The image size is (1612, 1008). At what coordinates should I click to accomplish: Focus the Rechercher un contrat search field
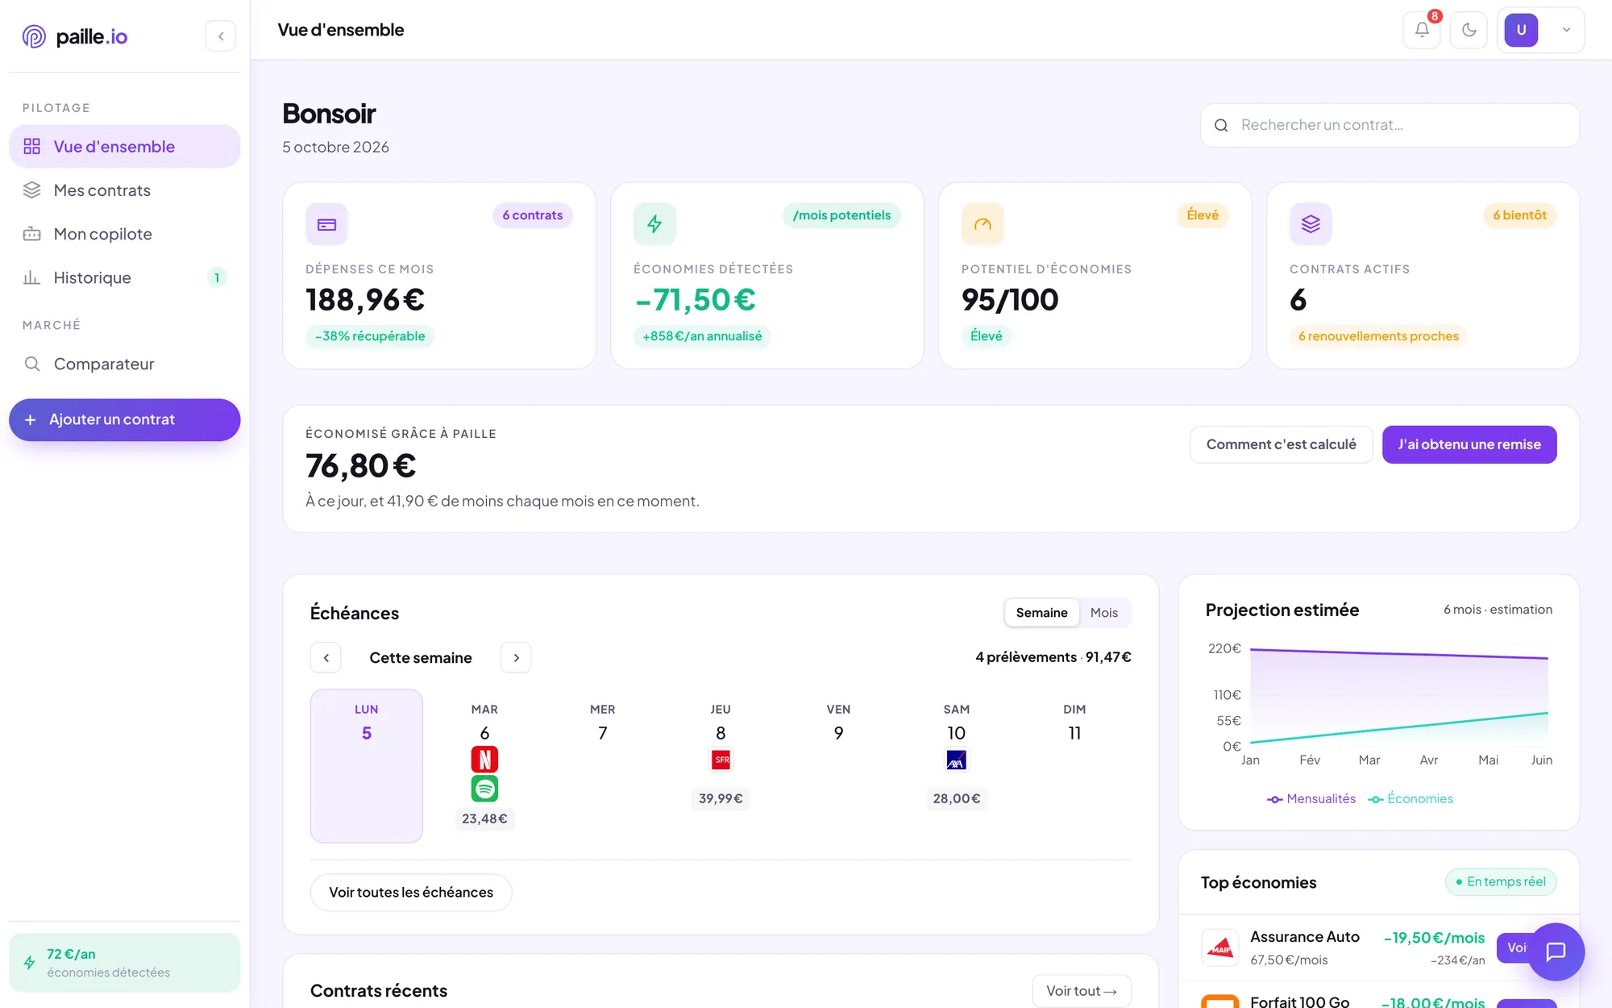[x=1390, y=125]
